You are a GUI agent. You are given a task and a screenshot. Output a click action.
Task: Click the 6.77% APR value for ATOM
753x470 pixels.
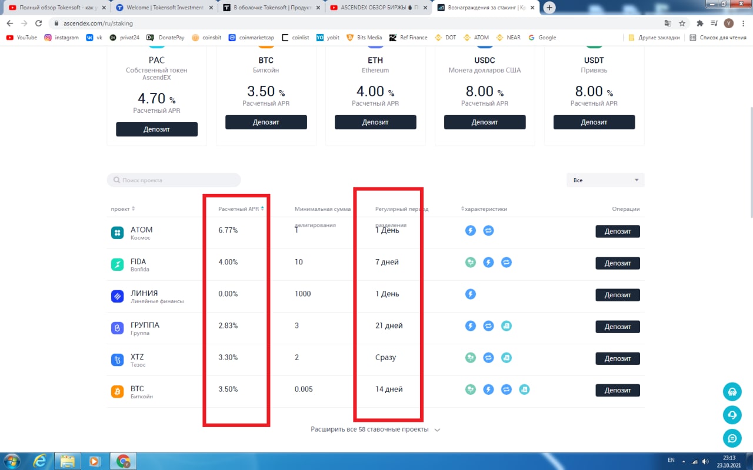tap(228, 230)
